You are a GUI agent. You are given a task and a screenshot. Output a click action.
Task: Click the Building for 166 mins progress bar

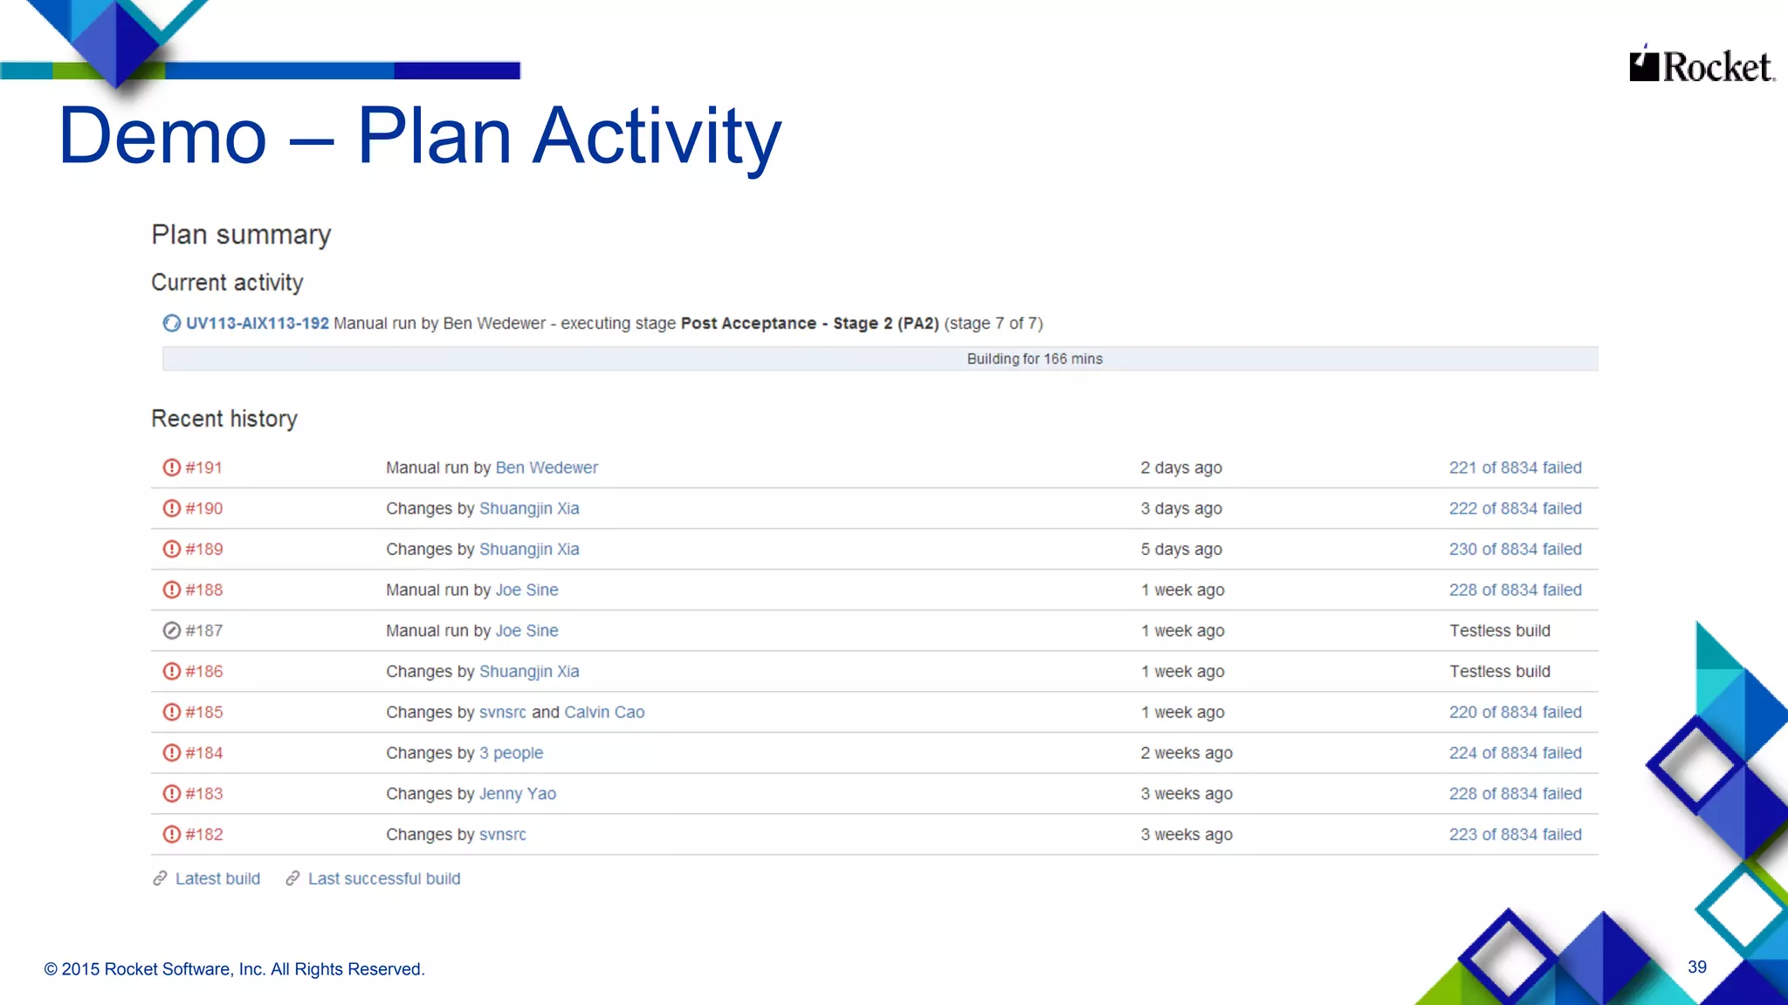(x=880, y=359)
